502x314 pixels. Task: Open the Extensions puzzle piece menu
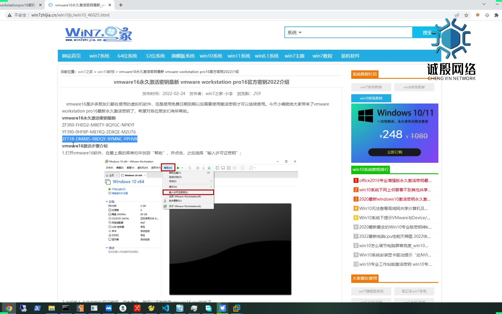(496, 15)
